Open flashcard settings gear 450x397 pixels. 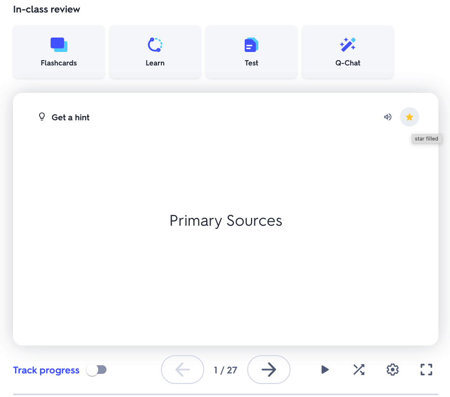(393, 370)
